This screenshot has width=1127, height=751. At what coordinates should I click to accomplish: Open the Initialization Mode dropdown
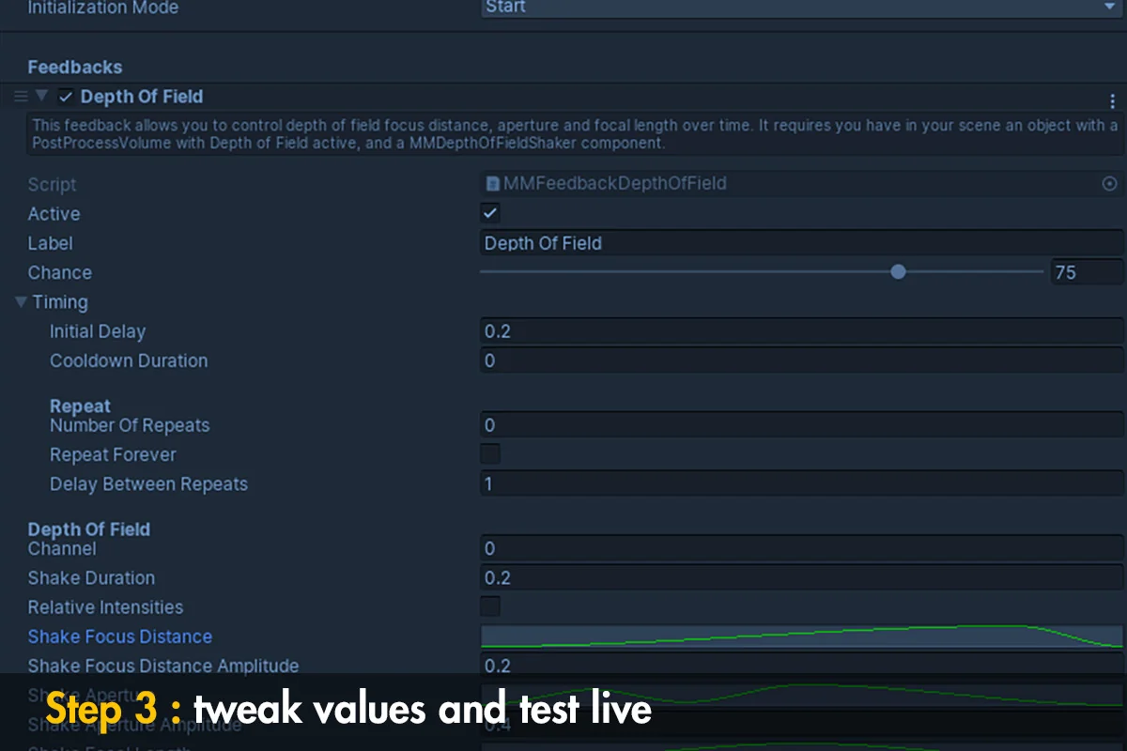click(x=801, y=8)
